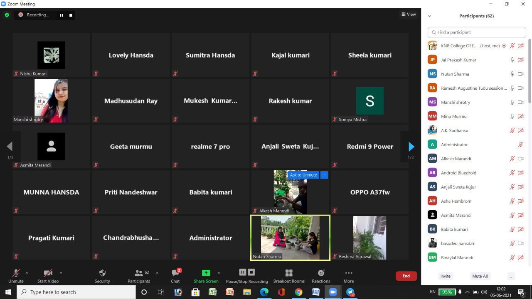
Task: Open Excel from the taskbar
Action: [212, 292]
